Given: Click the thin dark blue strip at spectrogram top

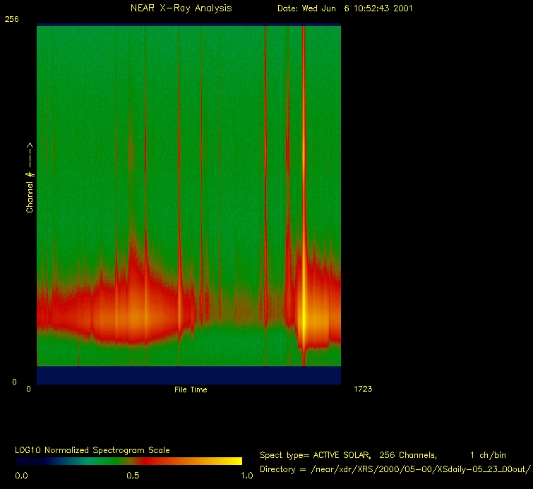Looking at the screenshot, I should click(188, 25).
